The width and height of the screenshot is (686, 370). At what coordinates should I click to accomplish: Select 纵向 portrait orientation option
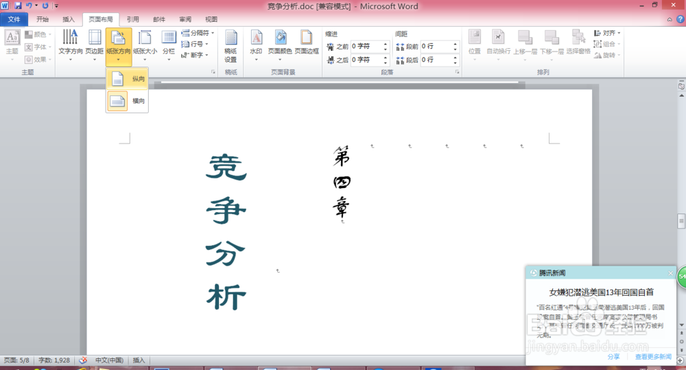pyautogui.click(x=127, y=79)
